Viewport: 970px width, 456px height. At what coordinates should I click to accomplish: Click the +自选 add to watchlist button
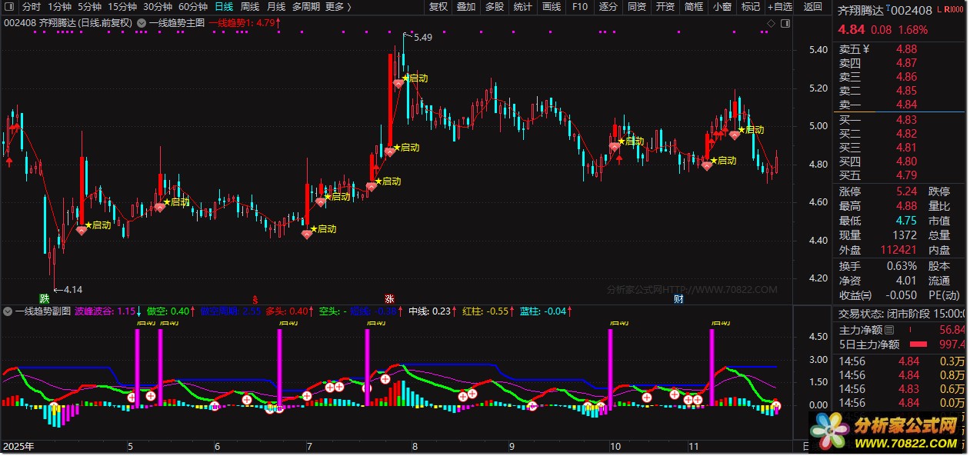pyautogui.click(x=778, y=7)
